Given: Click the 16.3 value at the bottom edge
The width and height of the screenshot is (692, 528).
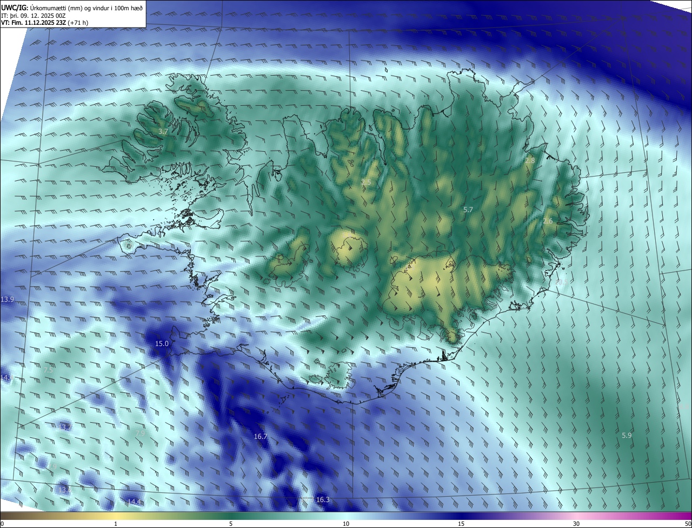Looking at the screenshot, I should tap(322, 500).
